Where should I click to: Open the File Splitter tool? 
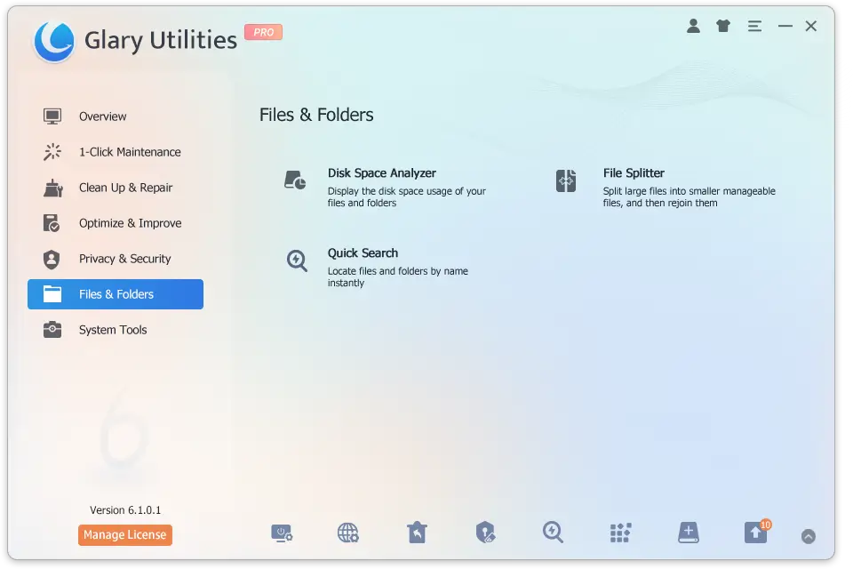click(x=634, y=172)
